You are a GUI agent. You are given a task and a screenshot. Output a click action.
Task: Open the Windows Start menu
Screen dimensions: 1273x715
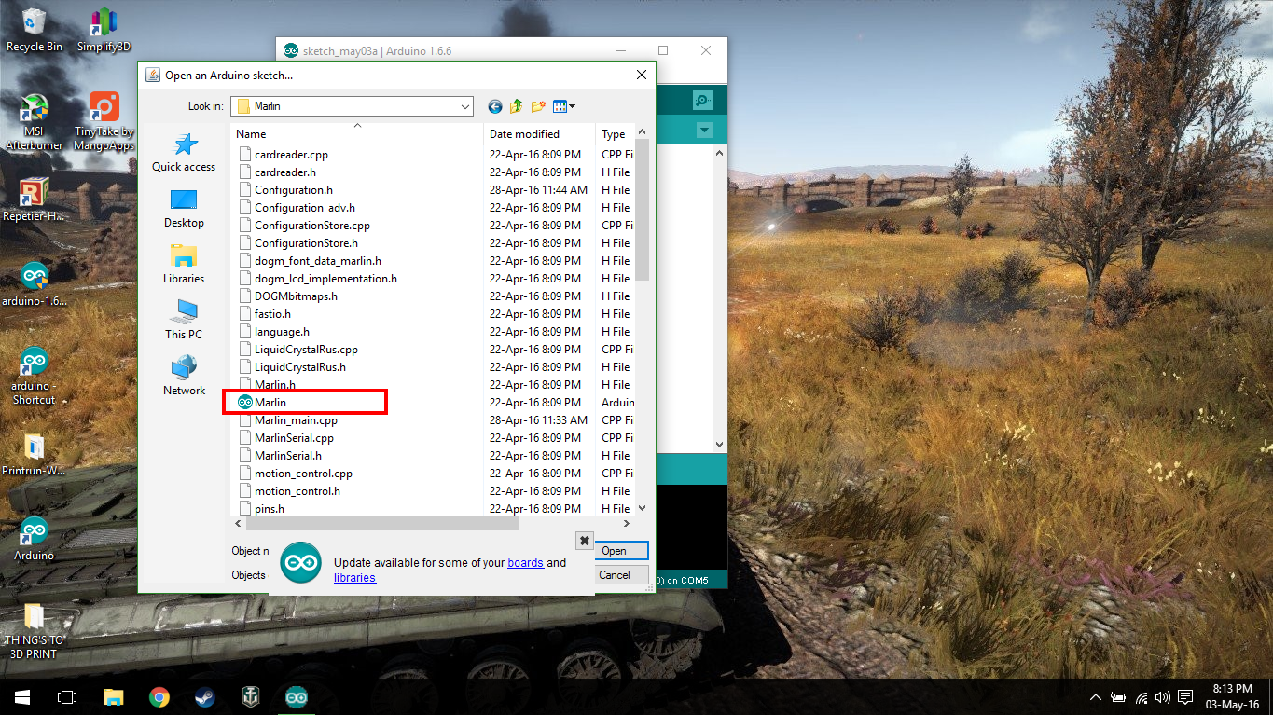tap(22, 696)
